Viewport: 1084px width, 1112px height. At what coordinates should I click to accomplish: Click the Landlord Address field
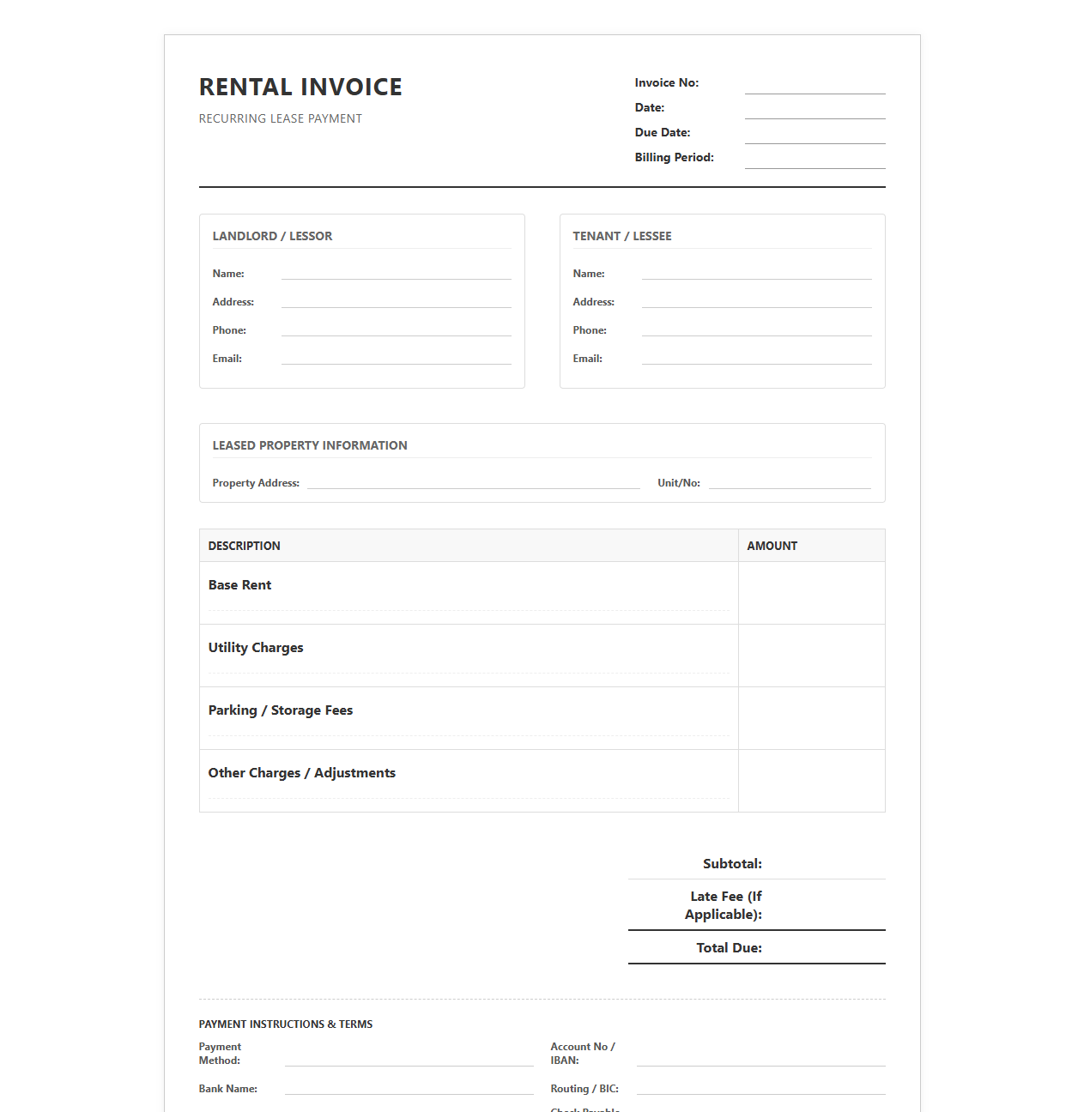[396, 301]
